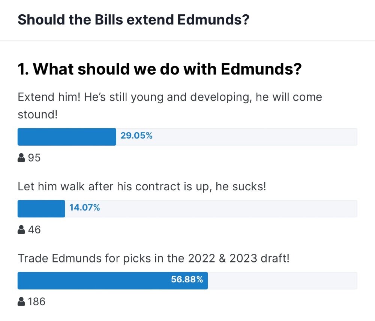Click the 29.05% percentage label
The height and width of the screenshot is (321, 375).
tap(136, 136)
